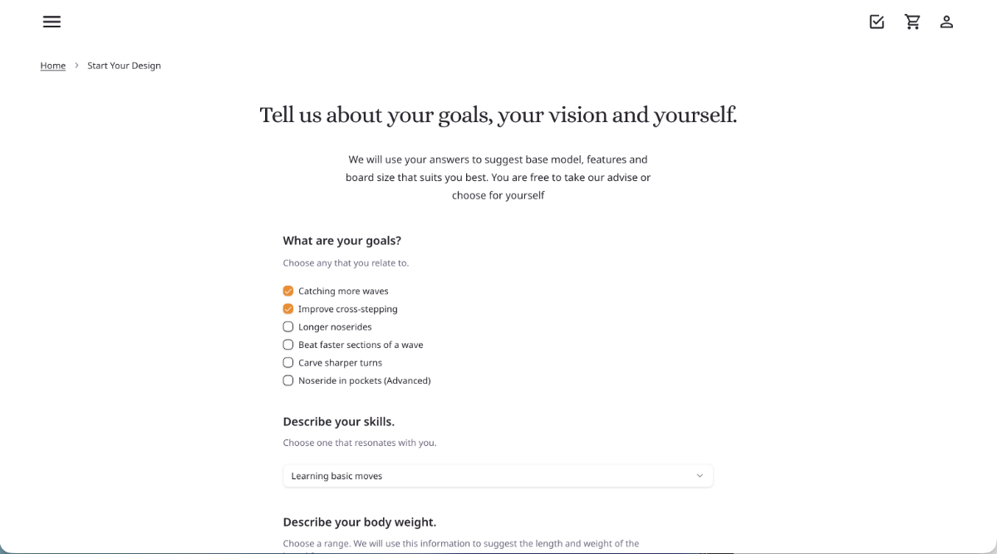
Task: Click the chevron on the skills selector
Action: click(700, 475)
